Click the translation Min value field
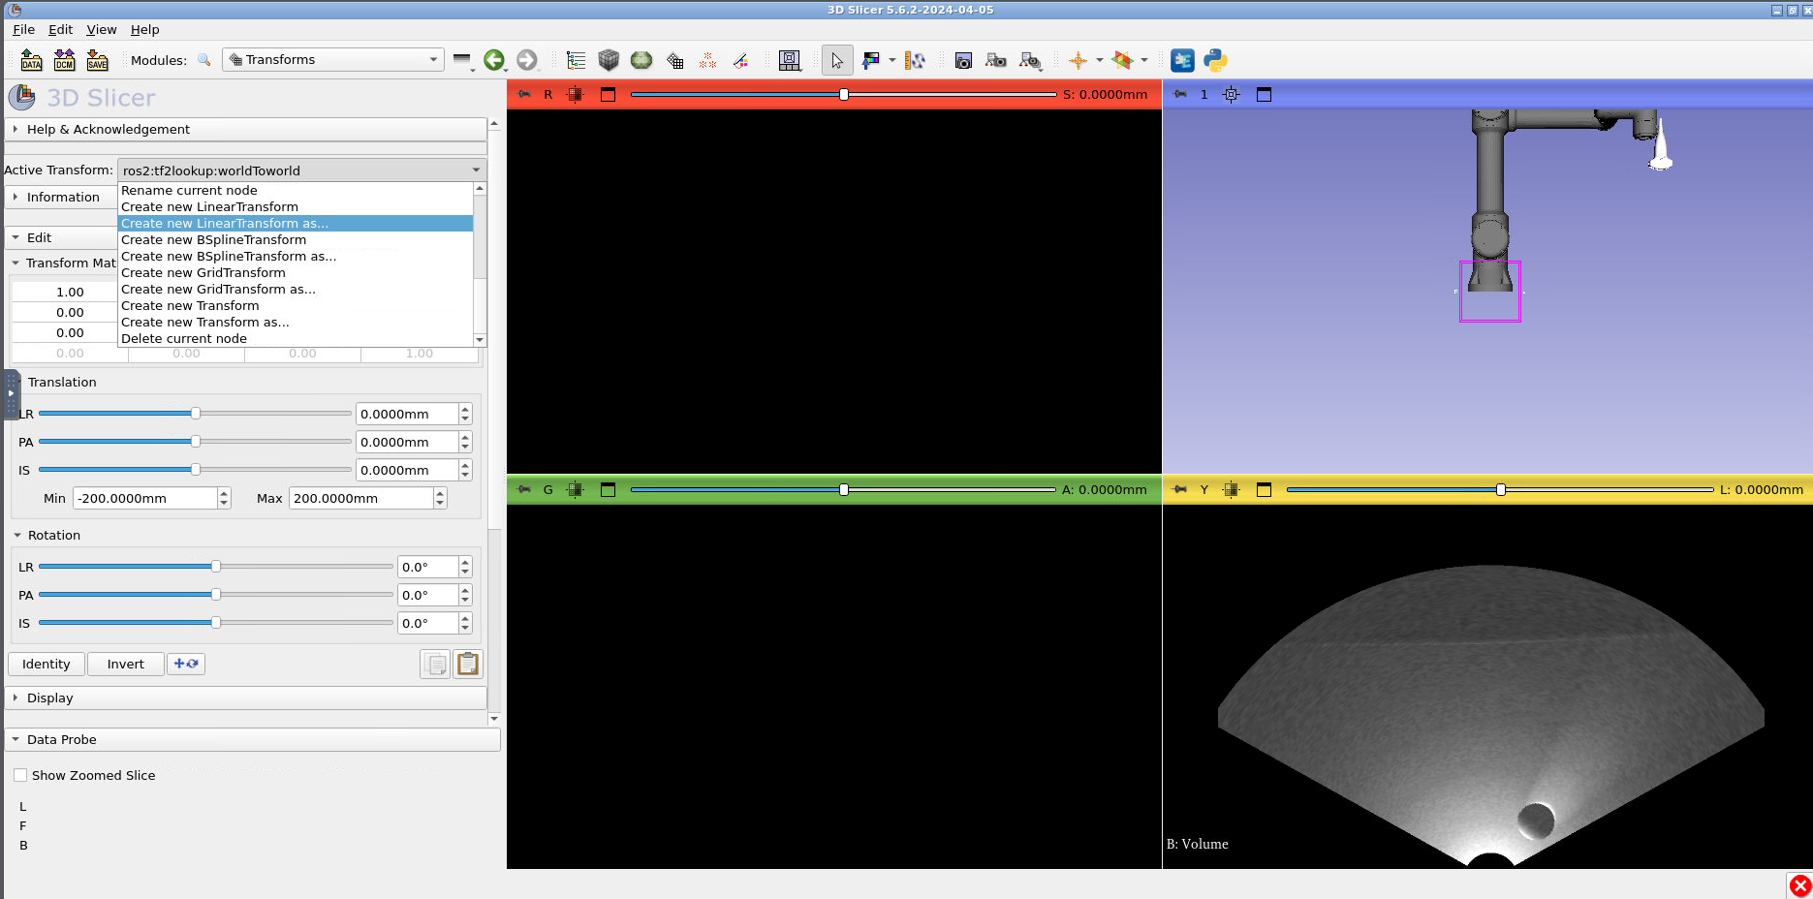The height and width of the screenshot is (899, 1813). pyautogui.click(x=144, y=498)
